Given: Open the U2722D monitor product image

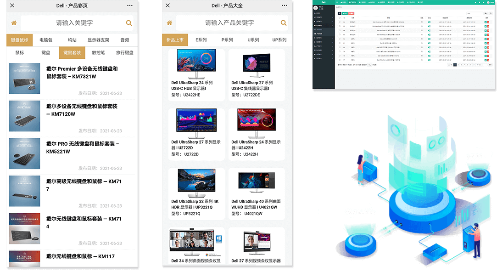Looking at the screenshot, I should point(196,124).
